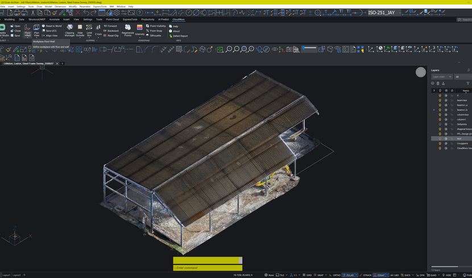The image size is (472, 278).
Task: Open the Clipping Manager tool
Action: [69, 30]
